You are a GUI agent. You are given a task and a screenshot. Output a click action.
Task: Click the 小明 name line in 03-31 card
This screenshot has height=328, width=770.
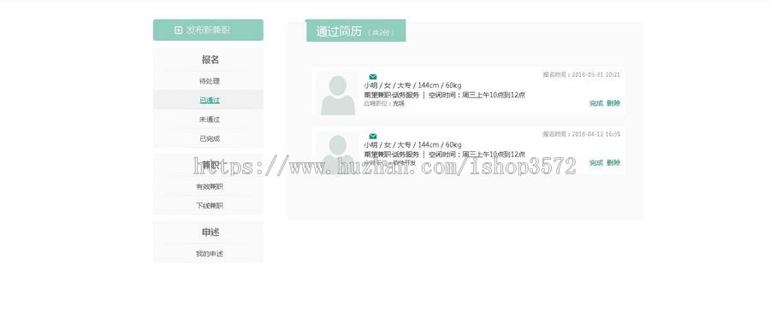point(412,85)
